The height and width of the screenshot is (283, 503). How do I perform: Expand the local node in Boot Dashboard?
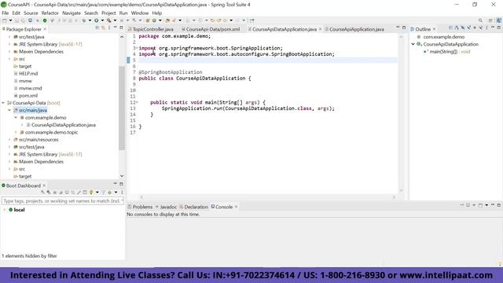[x=4, y=210]
